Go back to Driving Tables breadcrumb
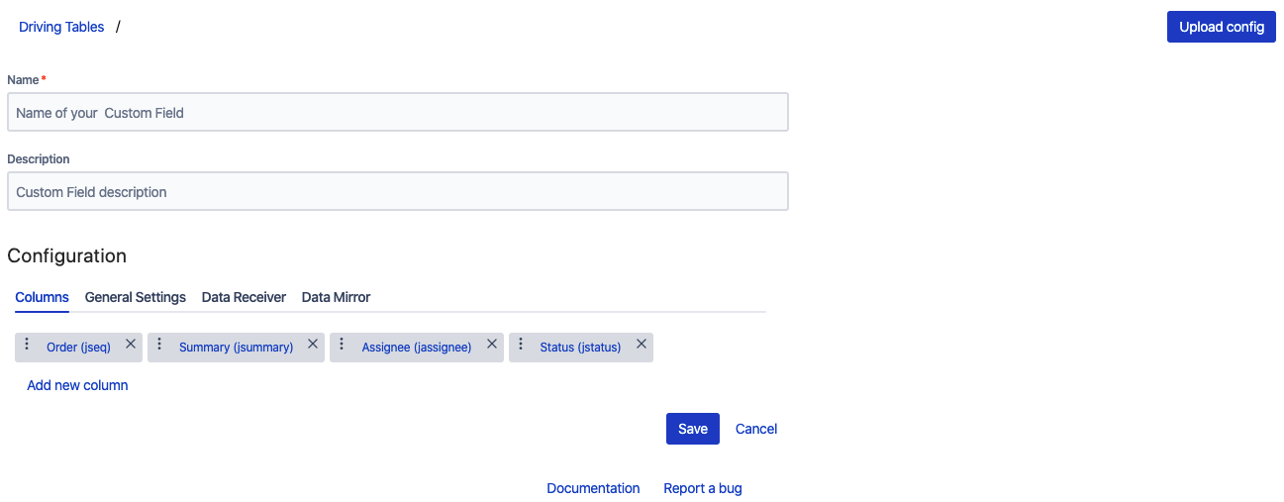The width and height of the screenshot is (1284, 502). [61, 27]
